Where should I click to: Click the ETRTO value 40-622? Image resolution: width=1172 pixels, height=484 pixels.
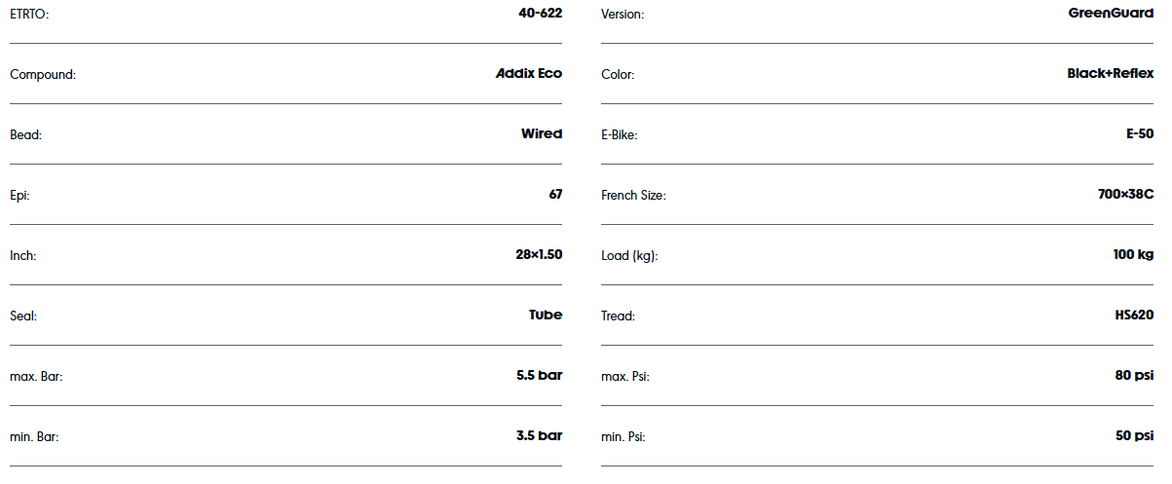tap(540, 13)
